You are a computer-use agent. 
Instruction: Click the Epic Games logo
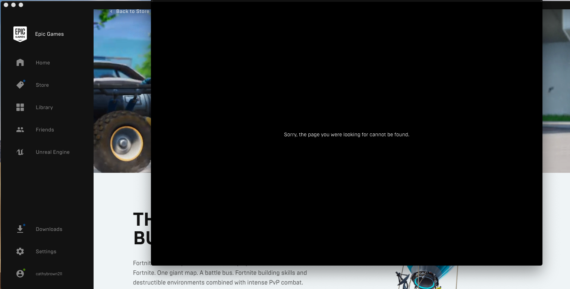[x=20, y=34]
